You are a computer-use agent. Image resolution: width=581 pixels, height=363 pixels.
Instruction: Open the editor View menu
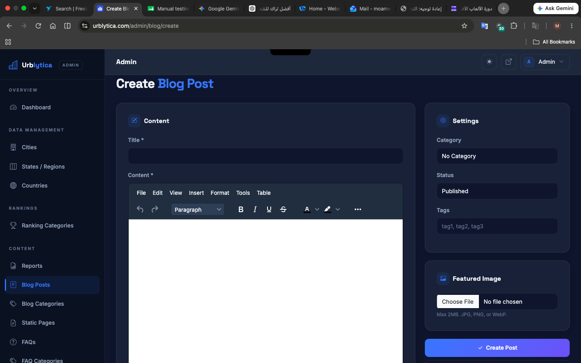pos(176,193)
